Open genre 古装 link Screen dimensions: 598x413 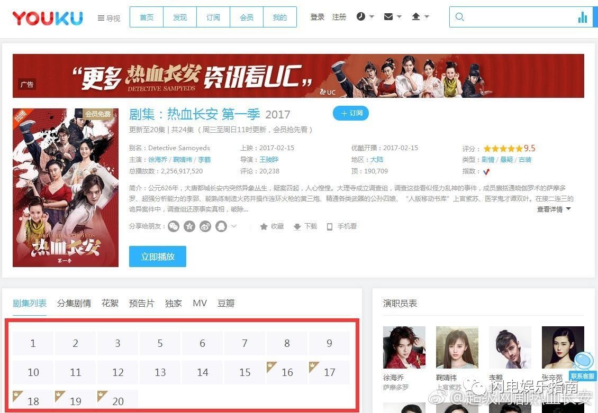tap(525, 160)
